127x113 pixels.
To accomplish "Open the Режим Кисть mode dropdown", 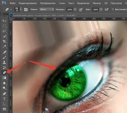I will click(x=47, y=10).
